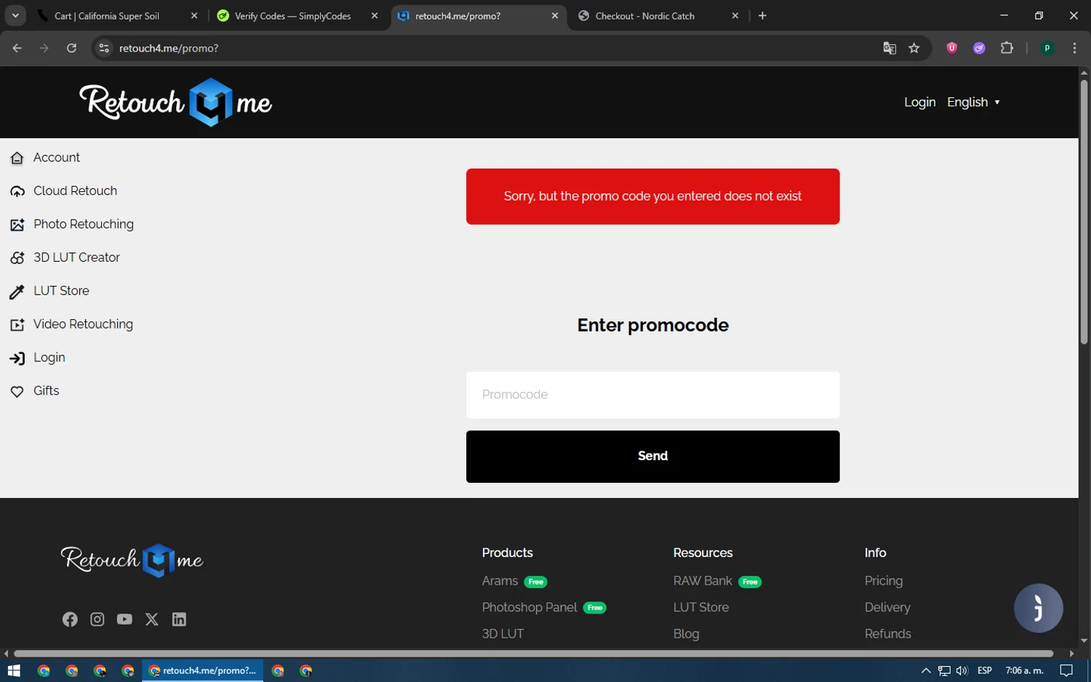Click the vertical page scrollbar
The width and height of the screenshot is (1091, 682).
[x=1084, y=212]
